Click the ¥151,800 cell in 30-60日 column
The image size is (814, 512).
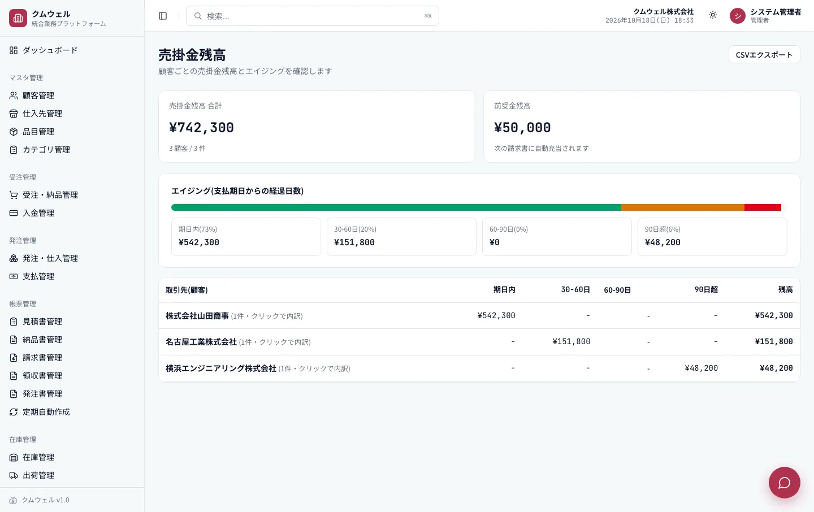571,341
